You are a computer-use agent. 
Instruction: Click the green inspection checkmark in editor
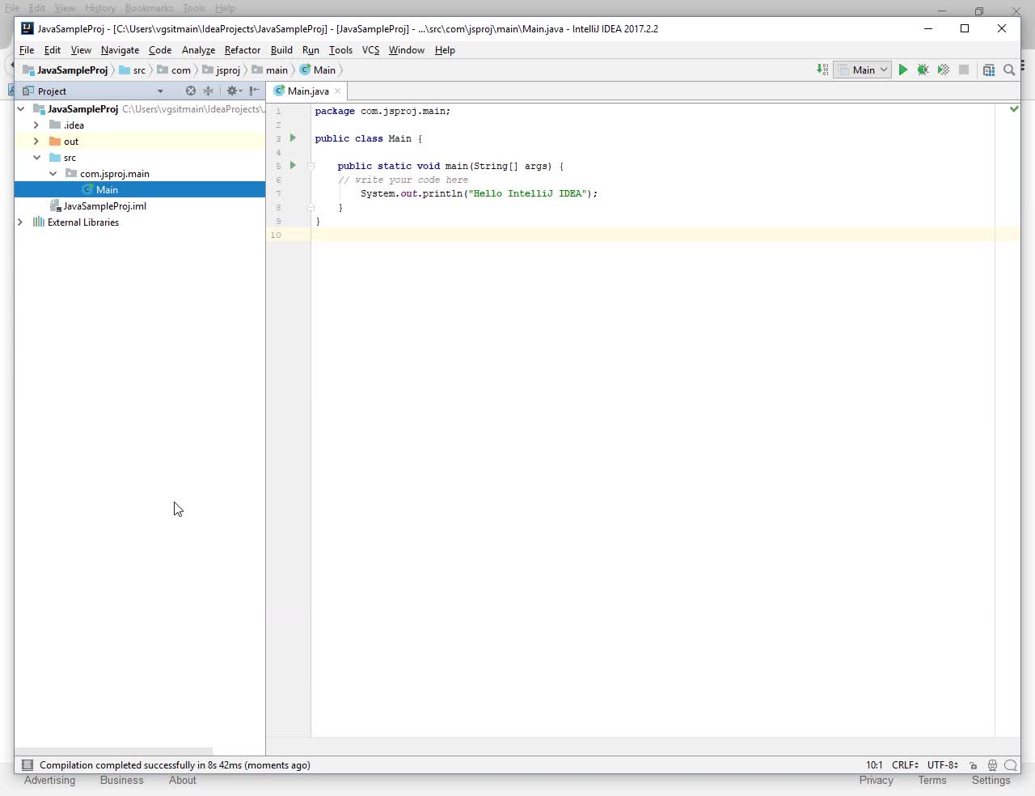[1014, 108]
